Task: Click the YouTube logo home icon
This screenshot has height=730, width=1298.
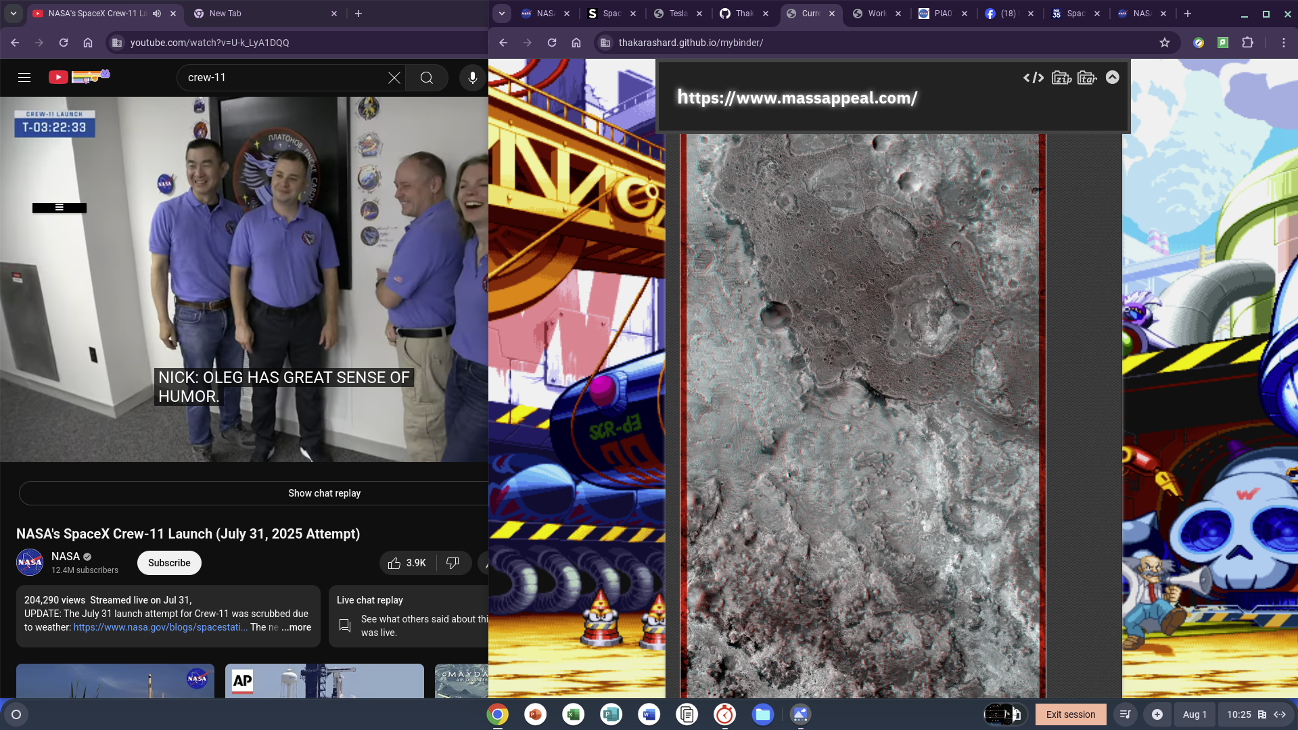Action: pos(59,77)
